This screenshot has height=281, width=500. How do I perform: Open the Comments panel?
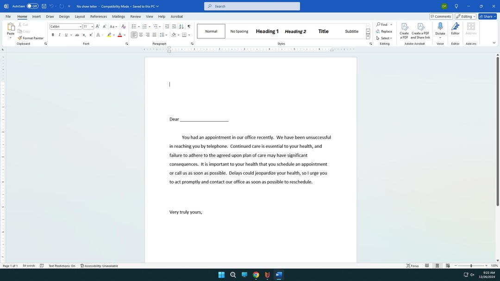tap(441, 16)
